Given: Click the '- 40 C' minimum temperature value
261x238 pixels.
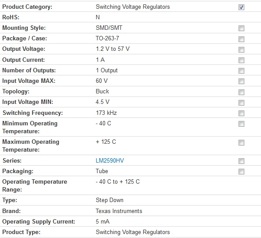Looking at the screenshot, I should pos(103,124).
